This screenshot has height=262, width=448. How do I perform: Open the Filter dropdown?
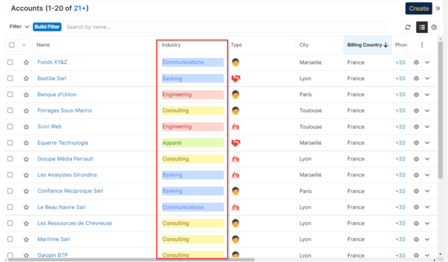pos(19,27)
